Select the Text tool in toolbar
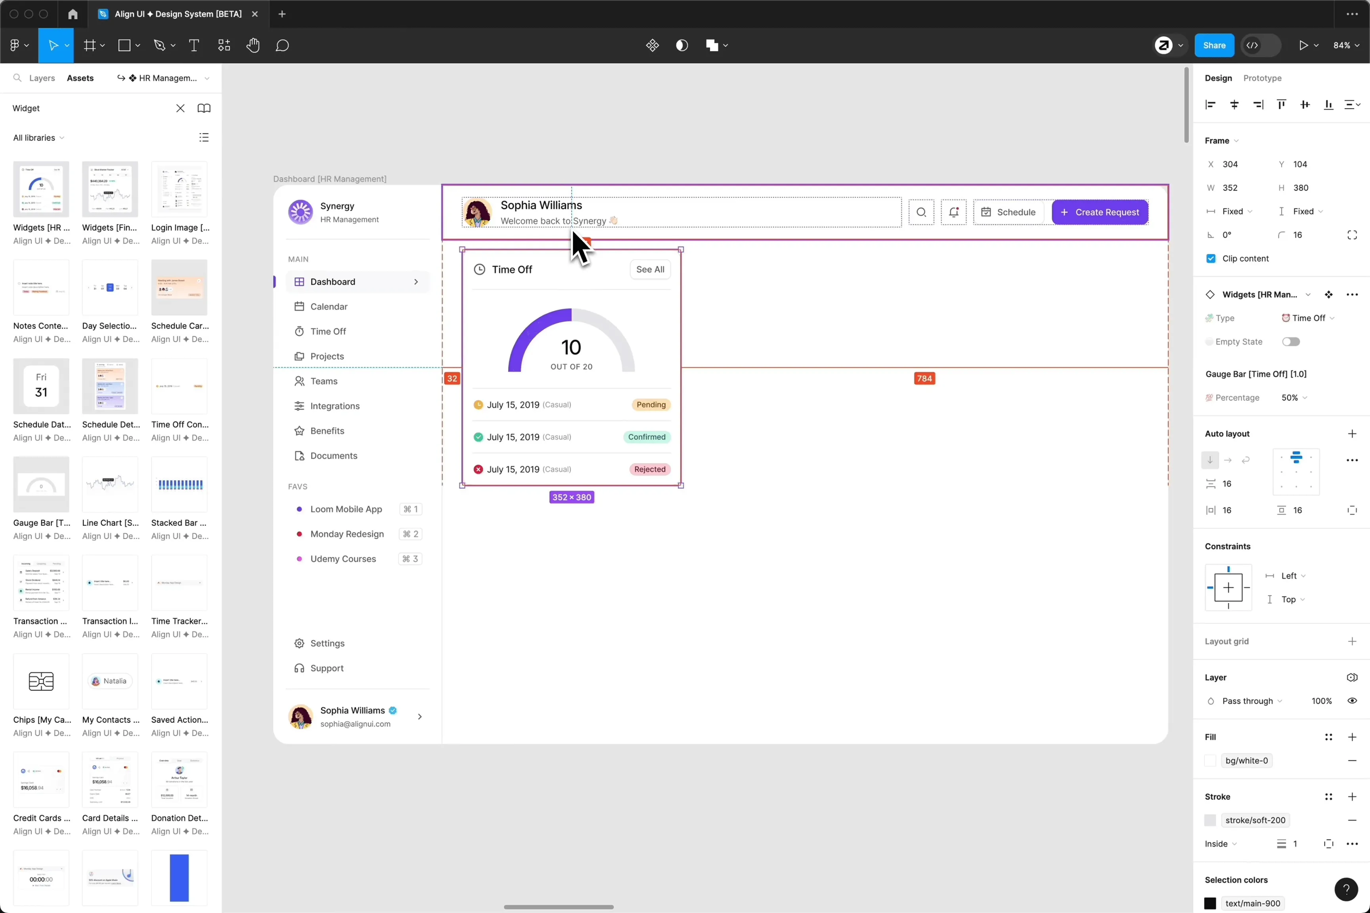The height and width of the screenshot is (913, 1370). [194, 46]
